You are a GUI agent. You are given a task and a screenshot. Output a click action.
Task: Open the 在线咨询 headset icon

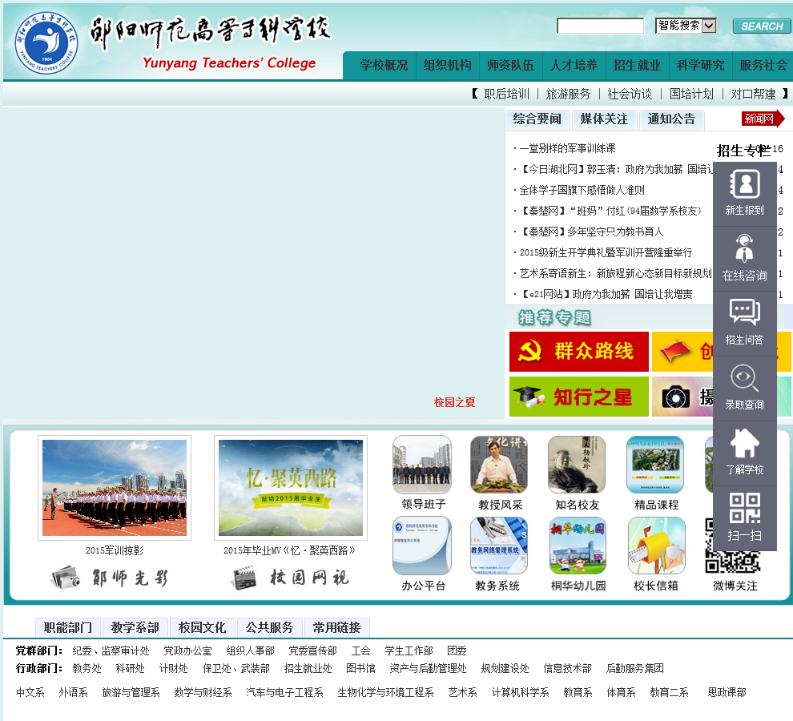(744, 248)
